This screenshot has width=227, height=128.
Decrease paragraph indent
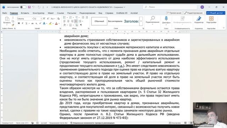[x=83, y=17]
